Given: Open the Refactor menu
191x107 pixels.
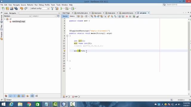Looking at the screenshot, I should [30, 5].
